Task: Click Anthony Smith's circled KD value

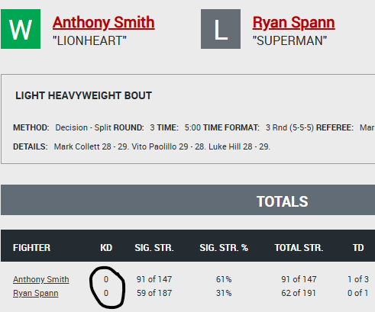Action: (x=106, y=279)
